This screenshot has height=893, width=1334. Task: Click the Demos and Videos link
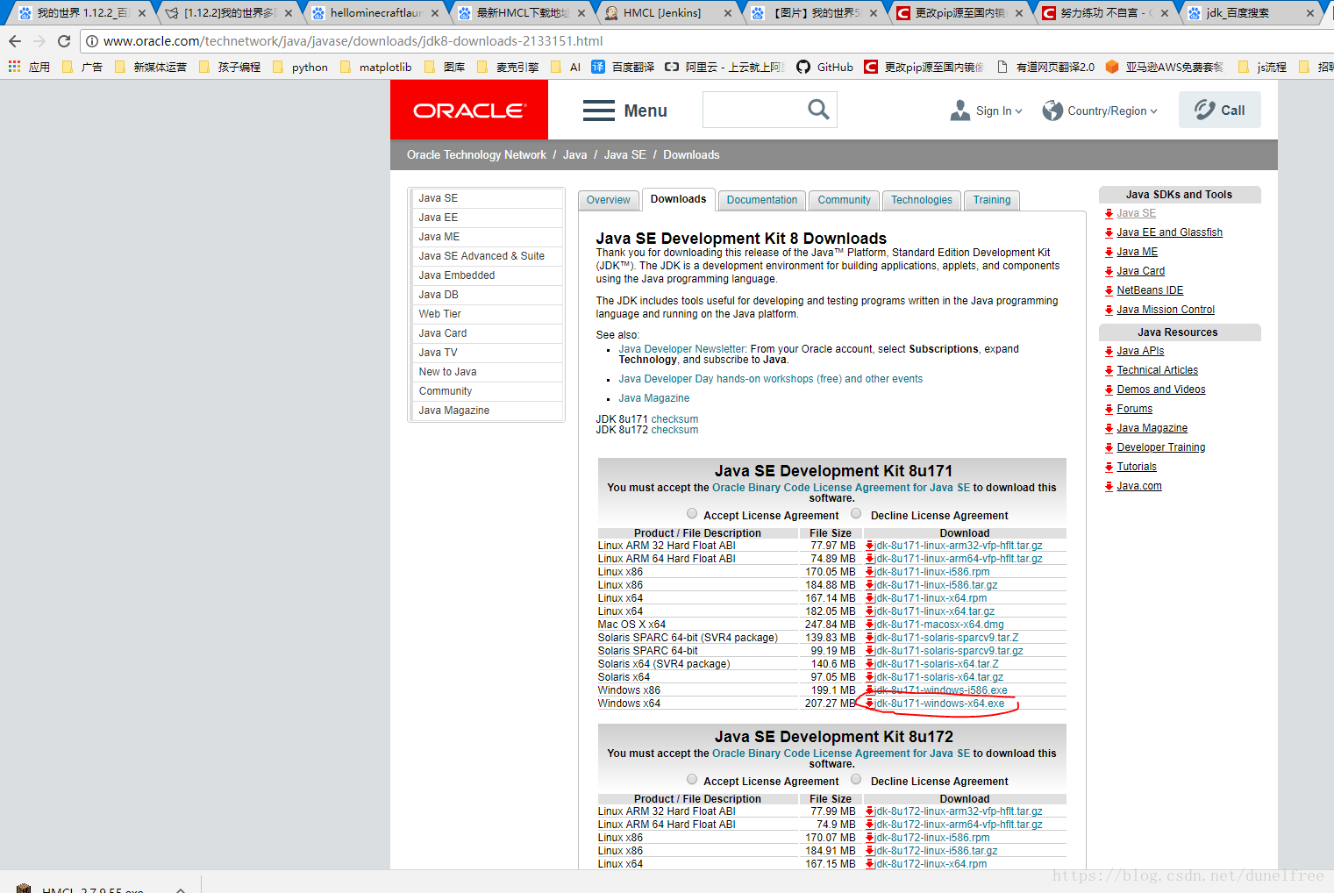pyautogui.click(x=1160, y=389)
